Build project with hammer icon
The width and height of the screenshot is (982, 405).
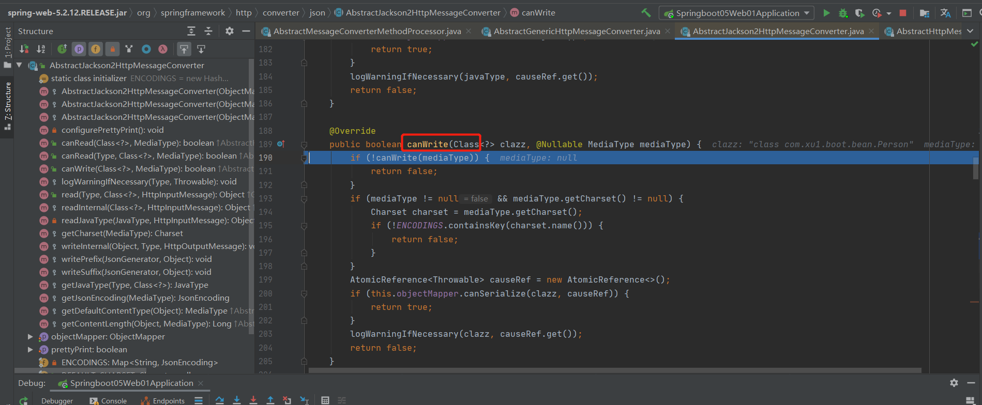pos(646,13)
